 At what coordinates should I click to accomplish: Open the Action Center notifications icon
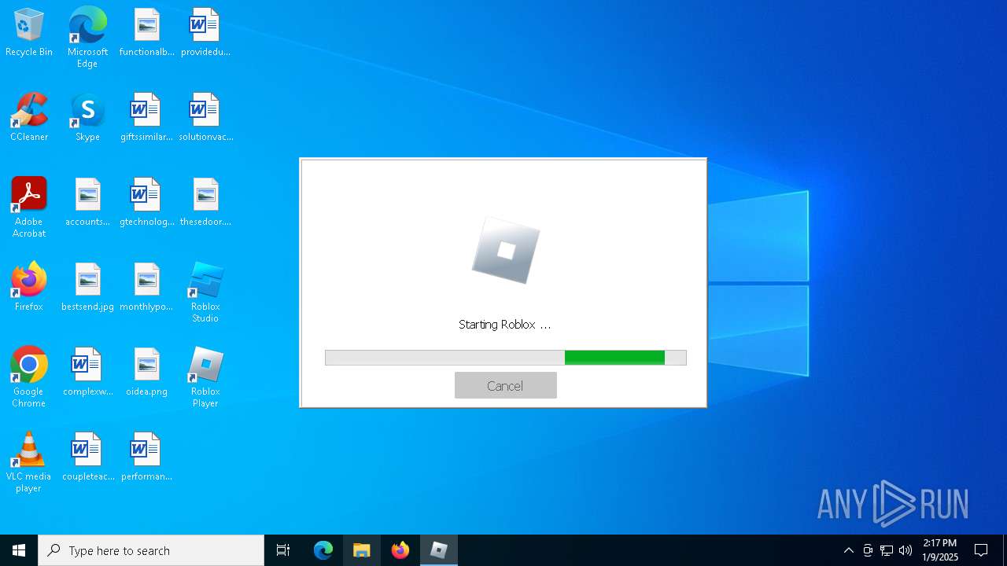click(981, 550)
